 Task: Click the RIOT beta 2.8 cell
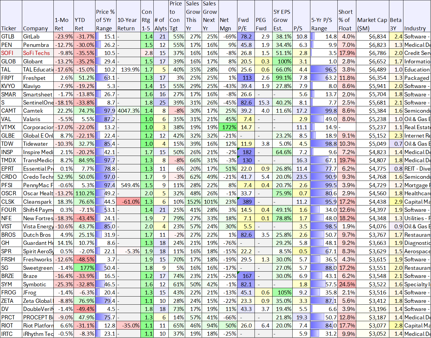(396, 326)
